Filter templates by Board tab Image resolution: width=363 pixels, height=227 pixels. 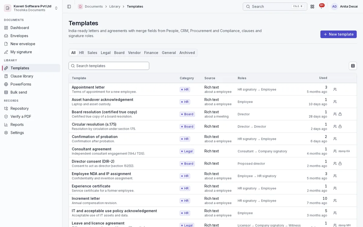pos(119,53)
